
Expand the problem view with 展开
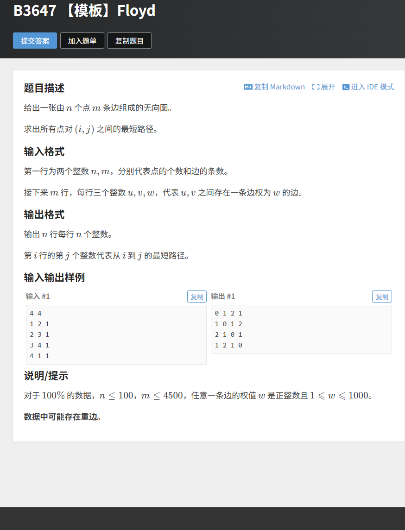pyautogui.click(x=327, y=87)
